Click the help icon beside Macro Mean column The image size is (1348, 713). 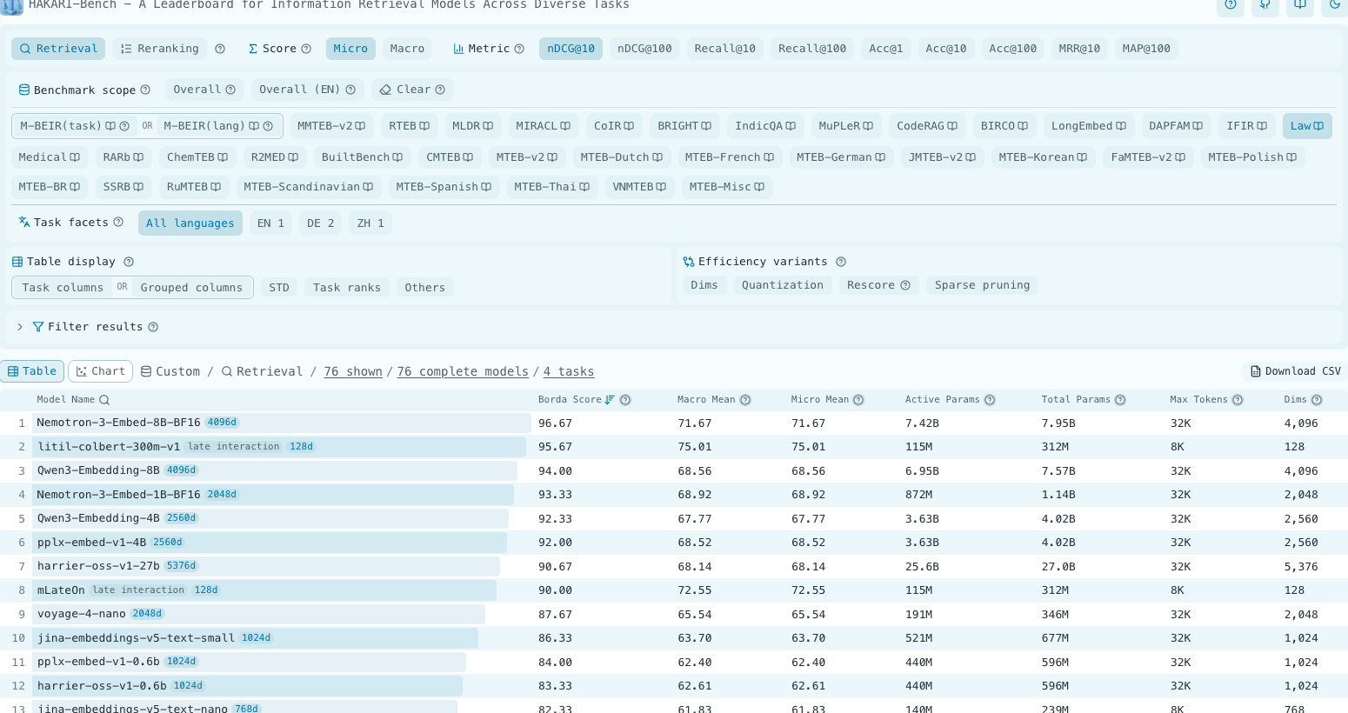[x=745, y=400]
